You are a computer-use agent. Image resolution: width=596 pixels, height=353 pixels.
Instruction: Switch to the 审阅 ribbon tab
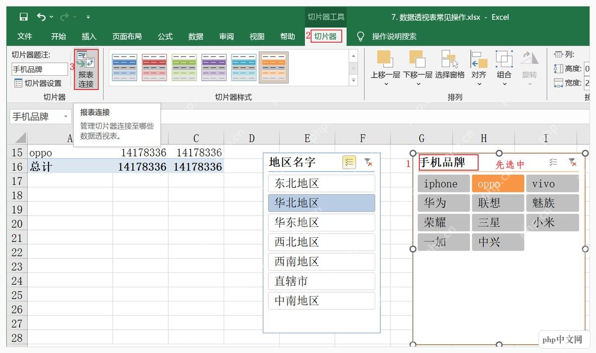(227, 37)
